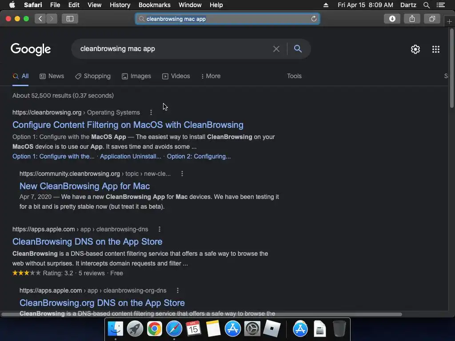Screen dimensions: 455x341
Task: Open the Bookmarks menu
Action: 154,5
